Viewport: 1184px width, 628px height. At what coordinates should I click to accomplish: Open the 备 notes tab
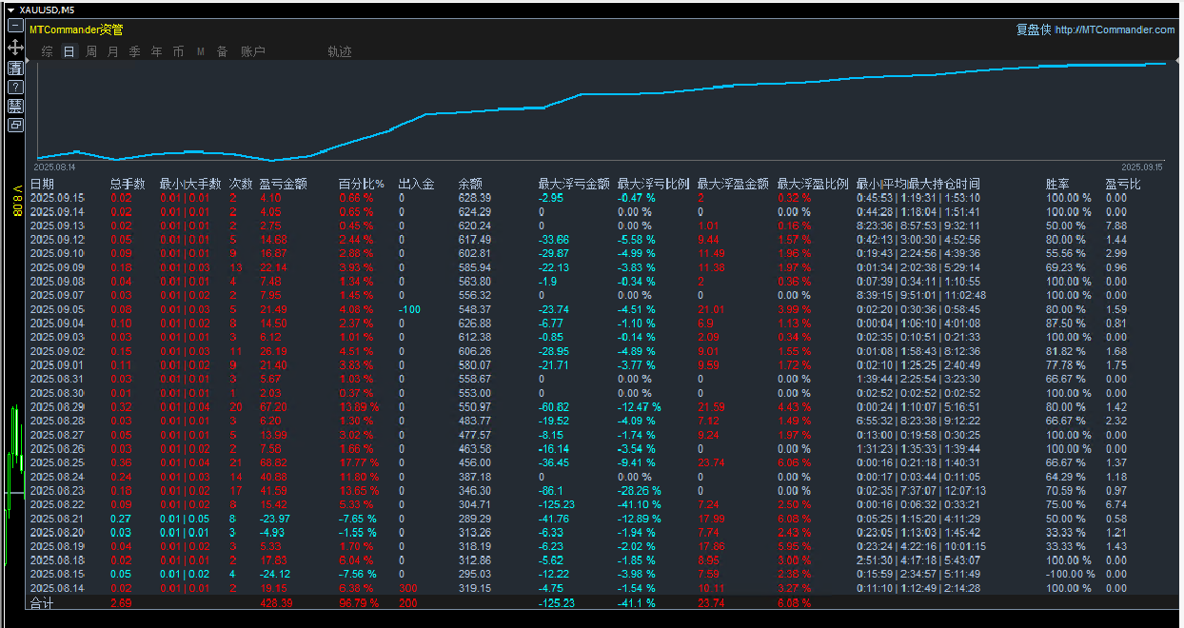click(223, 51)
